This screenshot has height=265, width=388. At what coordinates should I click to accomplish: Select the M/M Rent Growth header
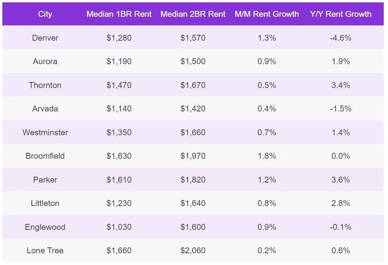267,14
